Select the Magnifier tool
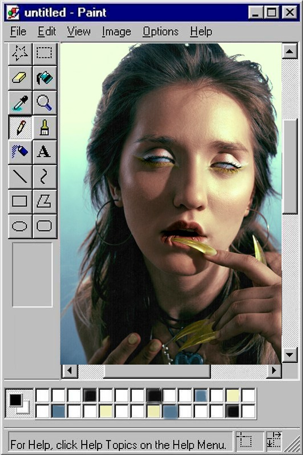The height and width of the screenshot is (455, 303). [x=45, y=102]
